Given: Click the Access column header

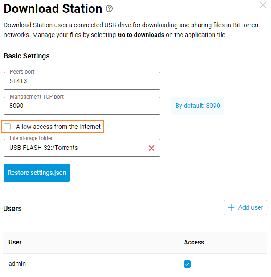Looking at the screenshot, I should [194, 242].
